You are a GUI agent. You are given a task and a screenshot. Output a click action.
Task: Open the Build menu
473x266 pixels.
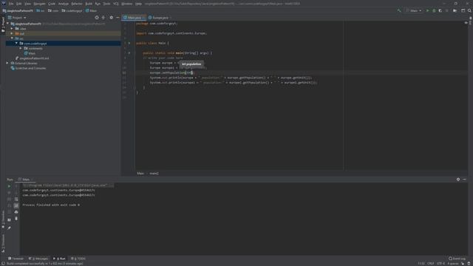coord(89,4)
